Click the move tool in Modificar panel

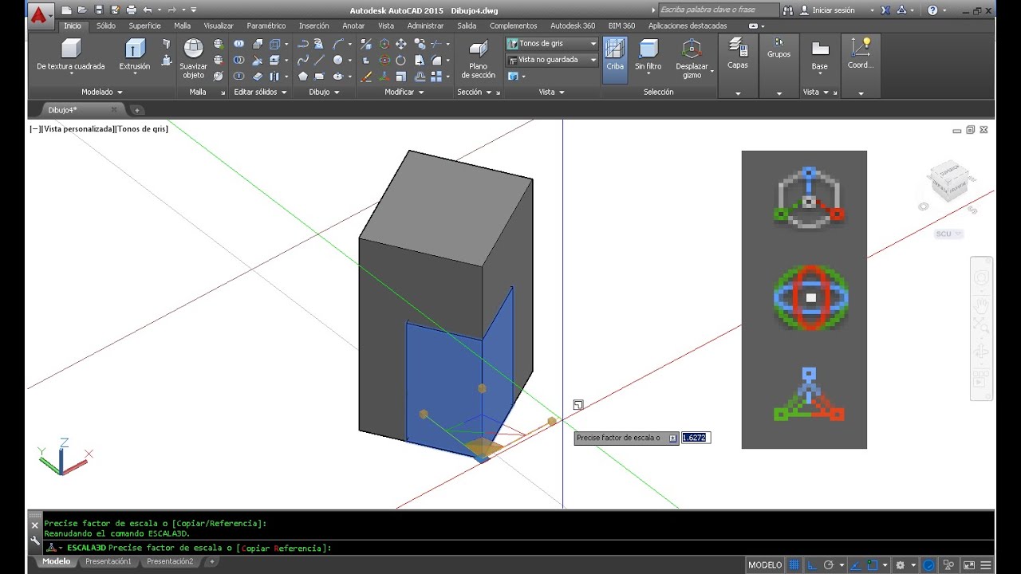point(401,44)
